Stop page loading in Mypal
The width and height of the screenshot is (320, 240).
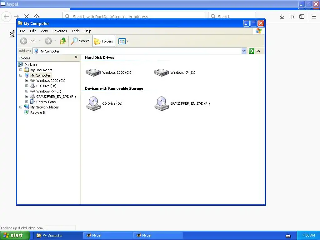(27, 16)
